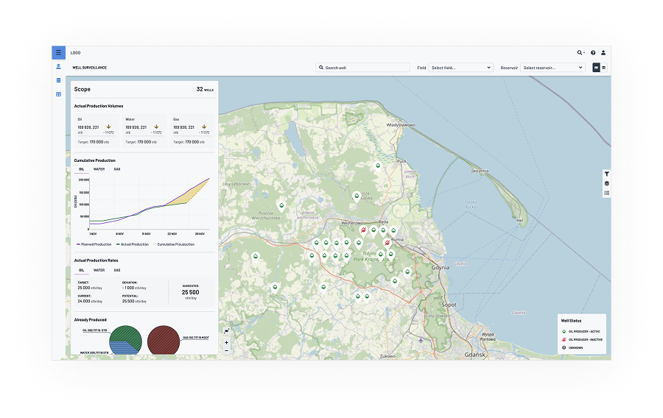Open the map list icon
This screenshot has height=418, width=663.
tap(607, 193)
